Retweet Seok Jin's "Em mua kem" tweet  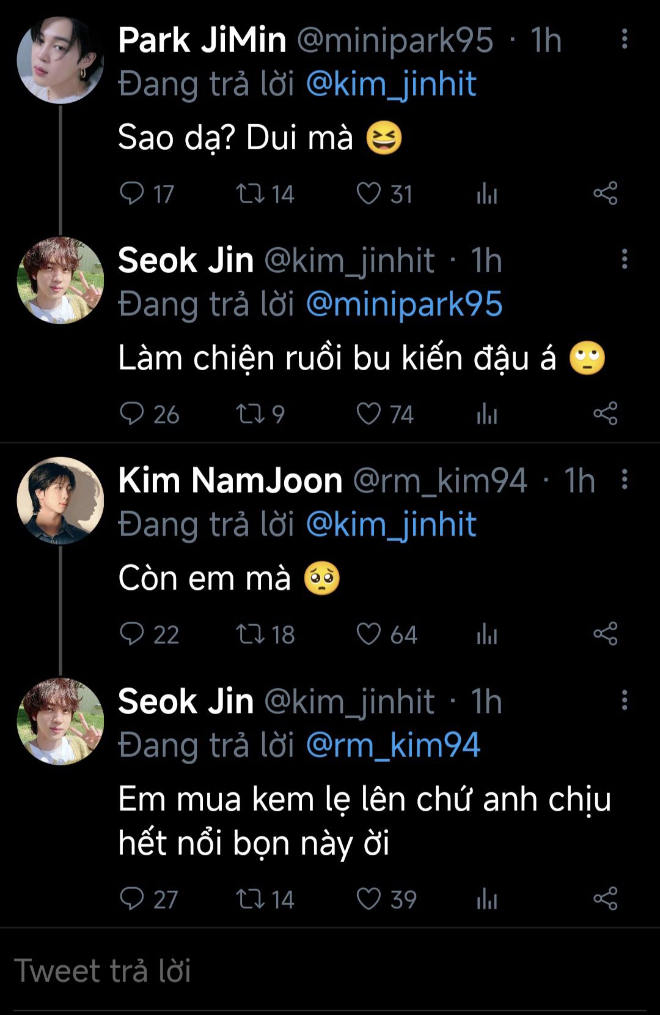(250, 899)
